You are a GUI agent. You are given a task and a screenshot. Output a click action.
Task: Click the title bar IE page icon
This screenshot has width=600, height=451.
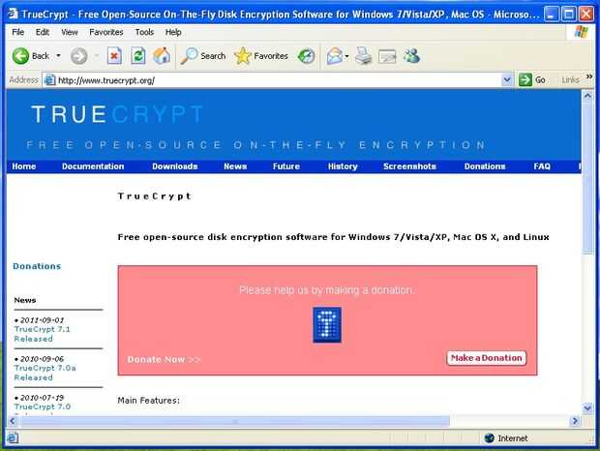(x=13, y=14)
